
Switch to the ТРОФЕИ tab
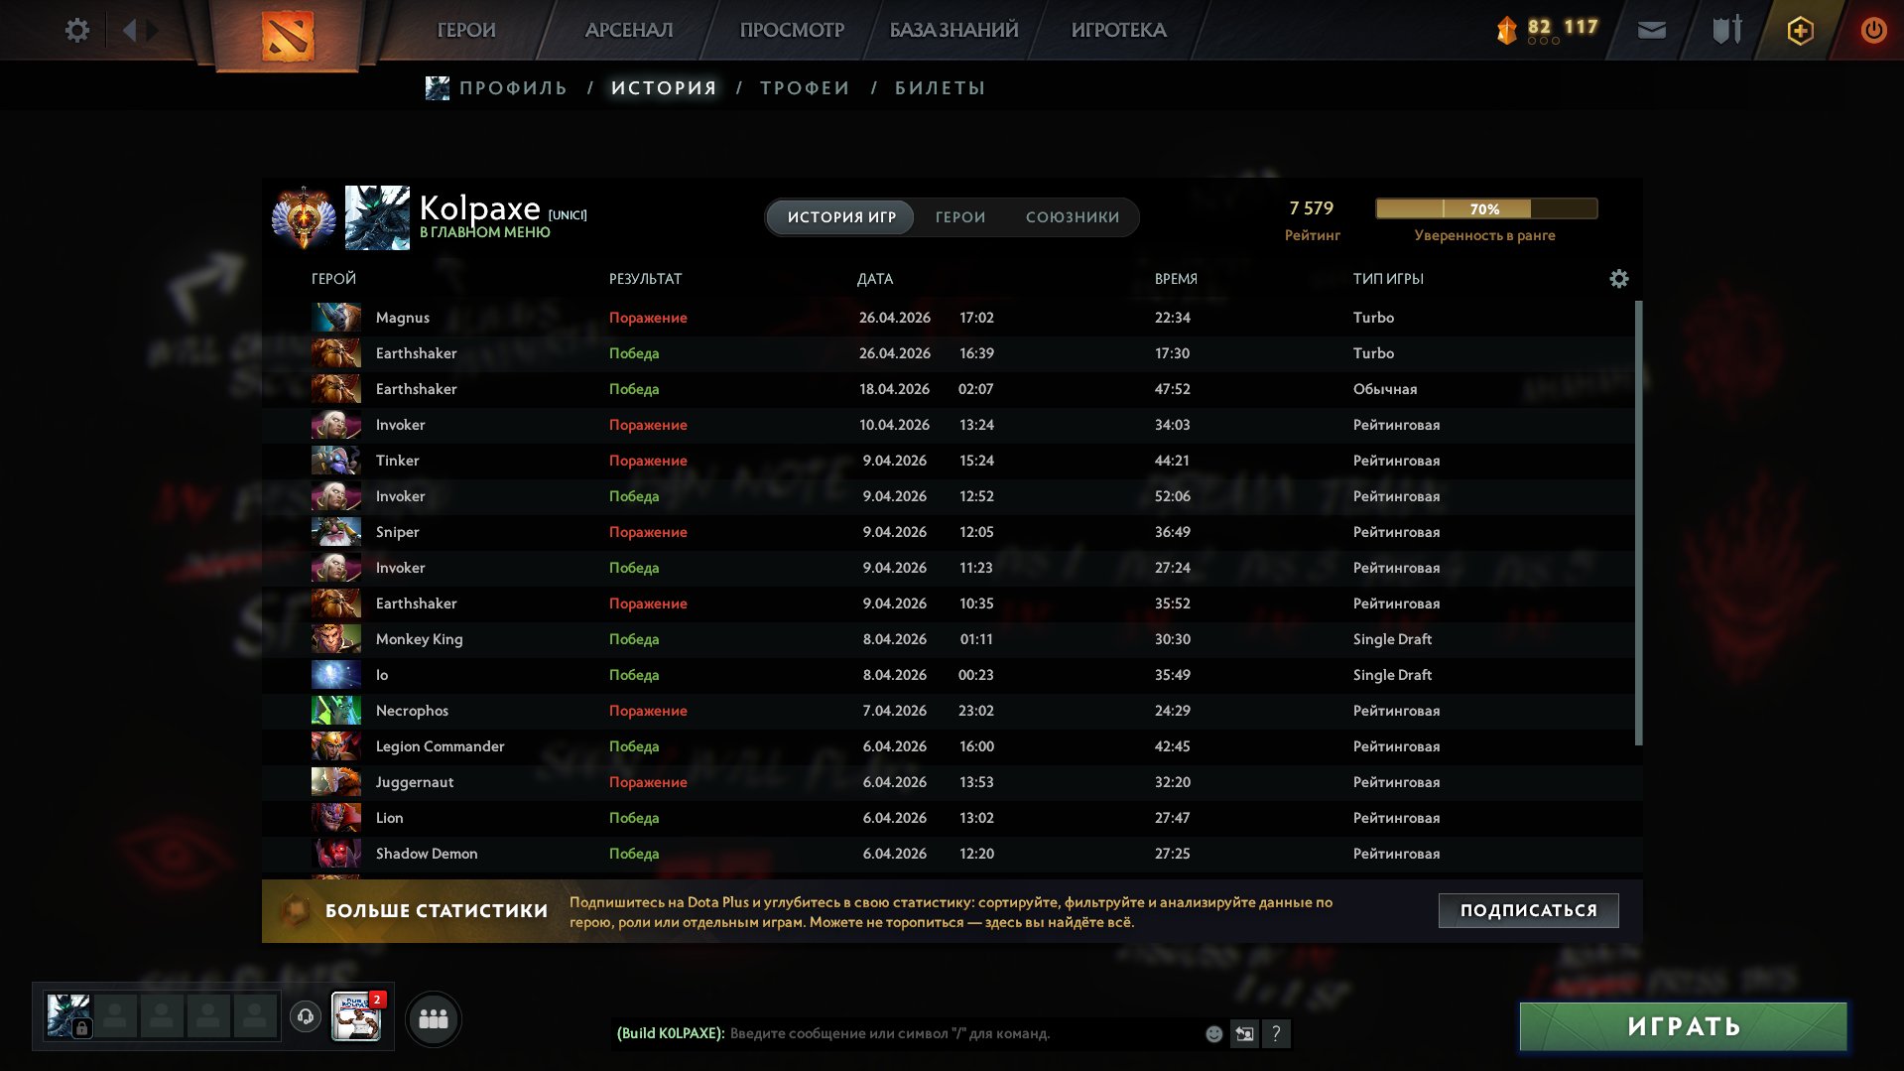coord(805,88)
